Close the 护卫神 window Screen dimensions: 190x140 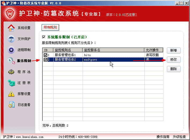click(x=186, y=3)
